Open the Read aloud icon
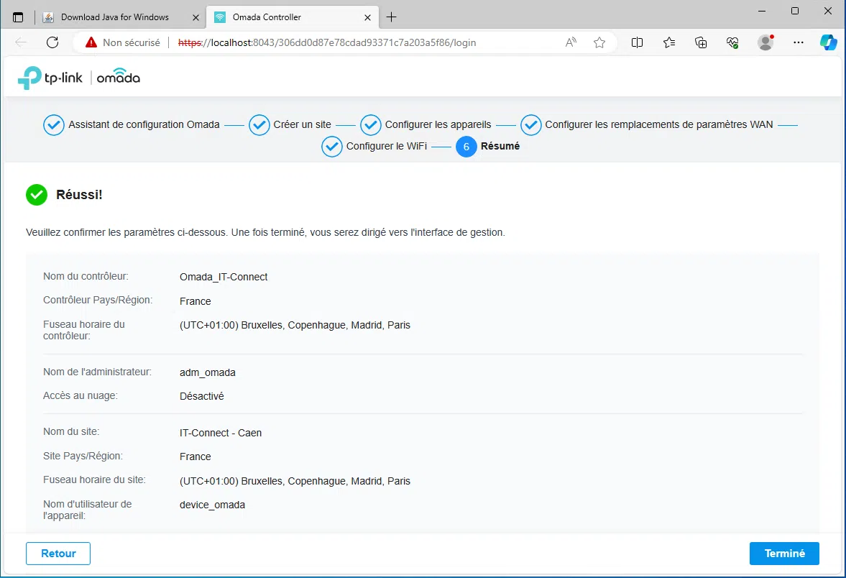 point(571,42)
